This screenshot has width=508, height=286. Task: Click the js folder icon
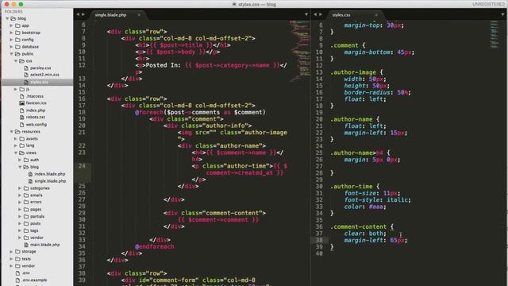(22, 89)
